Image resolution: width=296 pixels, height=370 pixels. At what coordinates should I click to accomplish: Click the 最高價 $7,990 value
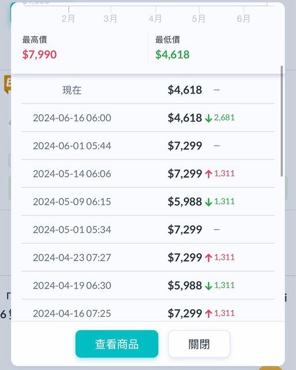tap(40, 54)
